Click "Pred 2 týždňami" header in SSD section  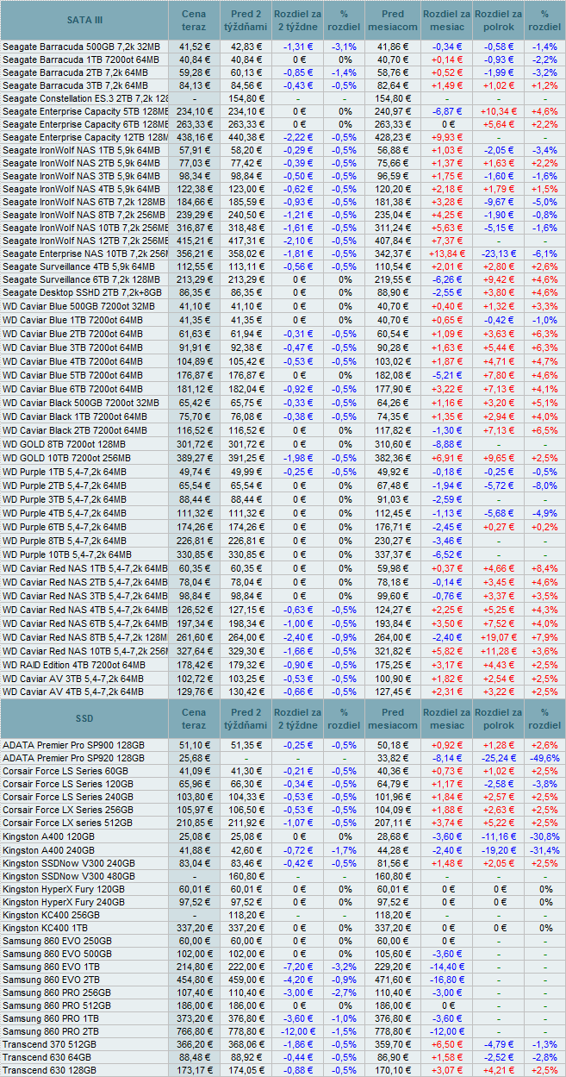click(246, 718)
